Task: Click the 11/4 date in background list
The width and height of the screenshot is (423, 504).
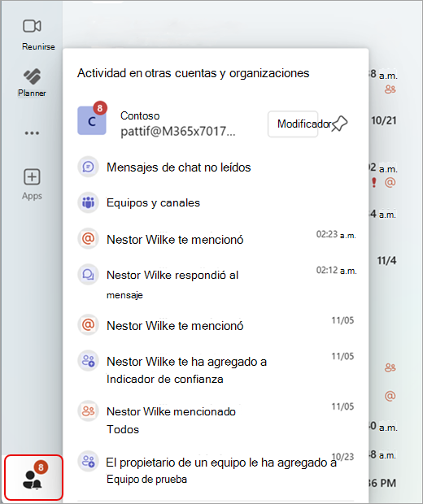Action: (386, 261)
